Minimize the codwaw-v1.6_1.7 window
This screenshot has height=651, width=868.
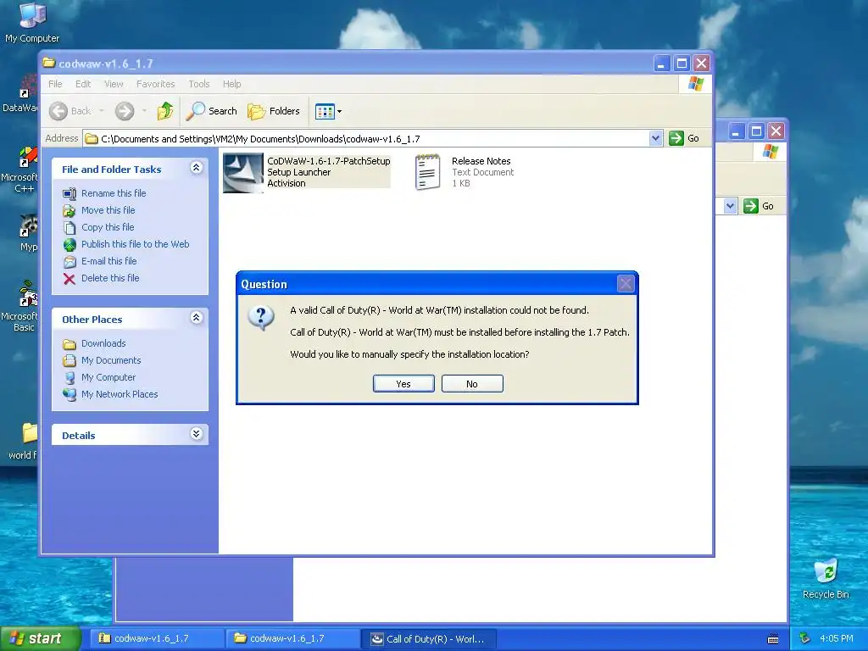coord(661,63)
